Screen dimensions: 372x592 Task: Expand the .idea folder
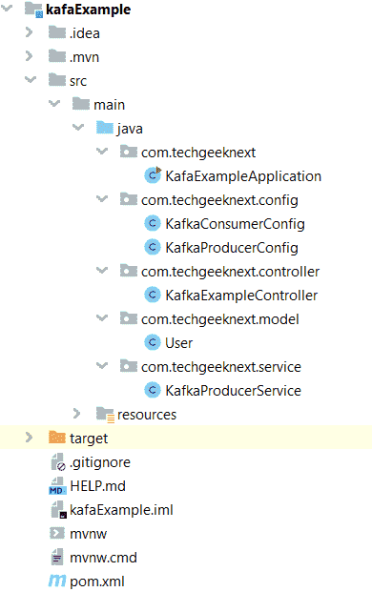point(29,32)
